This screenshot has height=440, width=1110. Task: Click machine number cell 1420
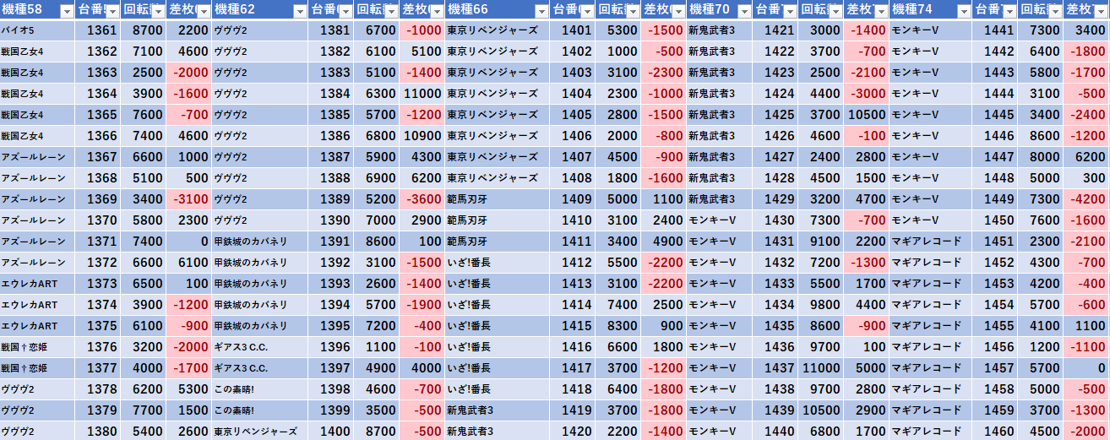(572, 431)
